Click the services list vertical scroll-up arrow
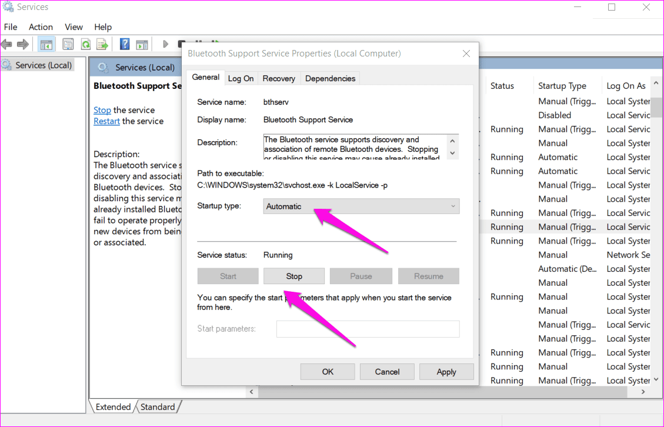 click(656, 84)
